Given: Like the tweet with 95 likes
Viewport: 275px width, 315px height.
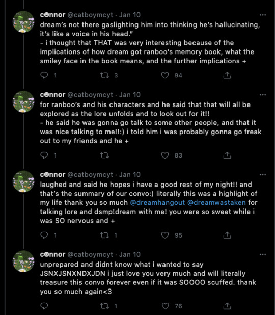Looking at the screenshot, I should click(x=165, y=235).
